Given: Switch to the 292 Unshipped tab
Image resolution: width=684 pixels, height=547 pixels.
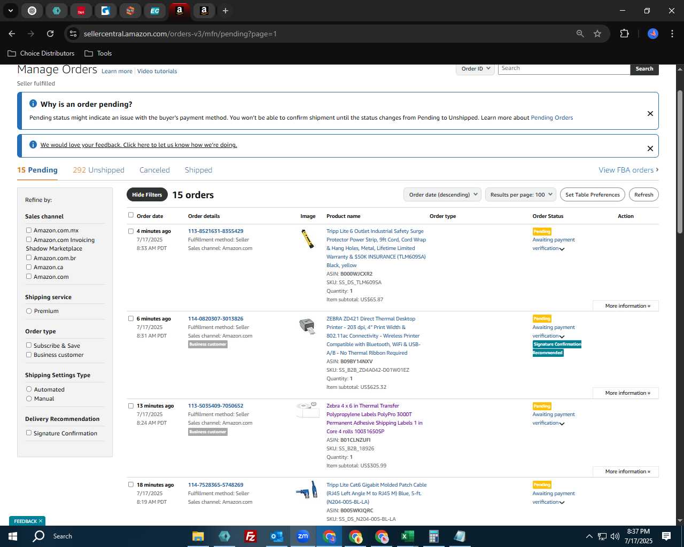Looking at the screenshot, I should (98, 170).
